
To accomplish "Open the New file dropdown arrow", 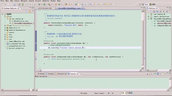I will click(x=5, y=5).
